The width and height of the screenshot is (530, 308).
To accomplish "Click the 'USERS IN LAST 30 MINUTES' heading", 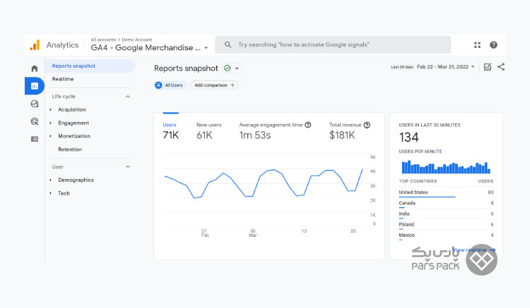I will coord(430,125).
